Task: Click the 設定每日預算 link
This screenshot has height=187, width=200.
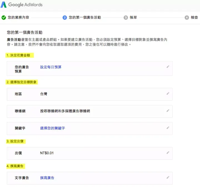Action: pyautogui.click(x=51, y=67)
